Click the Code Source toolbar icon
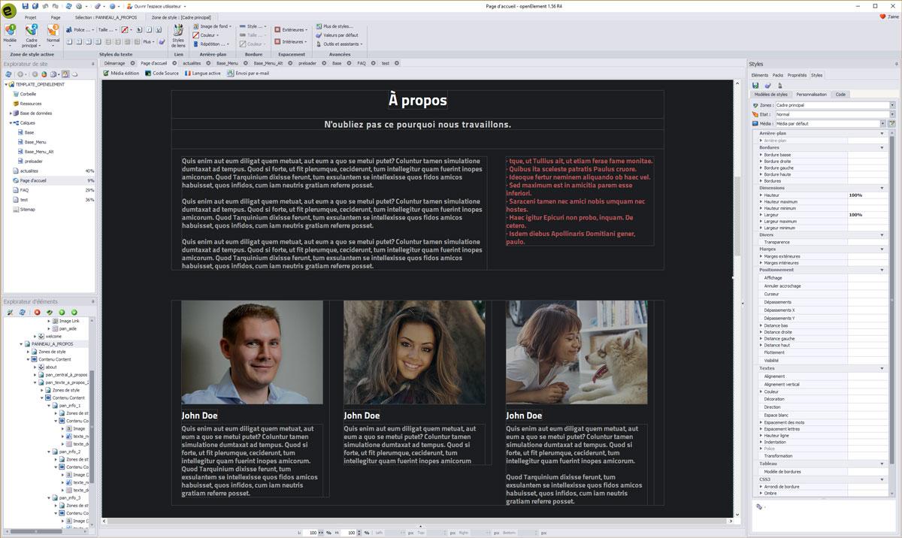The height and width of the screenshot is (538, 902). point(162,74)
